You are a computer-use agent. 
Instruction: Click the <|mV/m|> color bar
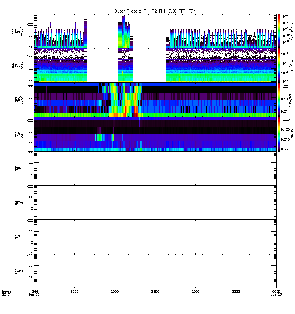click(x=279, y=100)
